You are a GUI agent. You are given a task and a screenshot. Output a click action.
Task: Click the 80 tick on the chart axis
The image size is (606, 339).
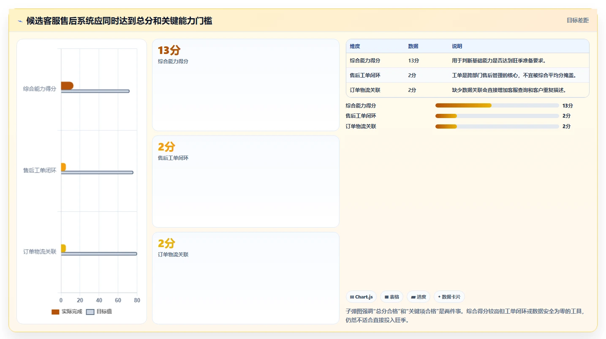click(x=137, y=300)
